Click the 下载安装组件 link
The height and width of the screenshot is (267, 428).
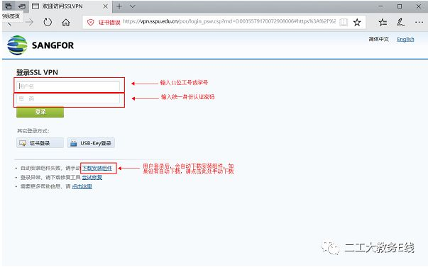coord(97,168)
